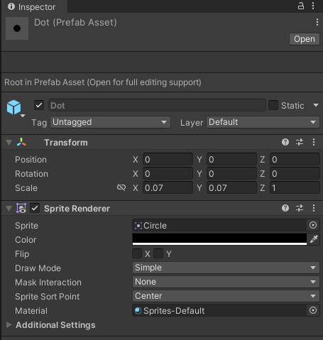Image resolution: width=323 pixels, height=340 pixels.
Task: Click the Sprite object picker circle
Action: [x=313, y=225]
